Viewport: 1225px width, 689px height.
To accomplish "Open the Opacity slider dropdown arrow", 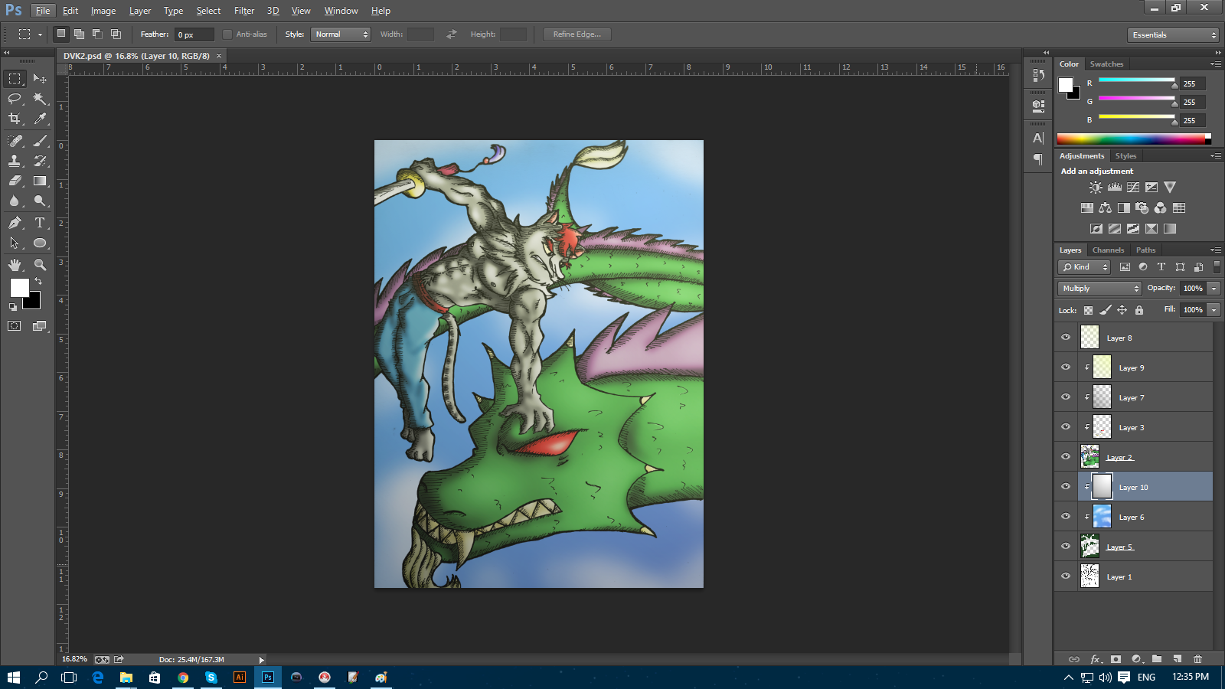I will click(1214, 289).
